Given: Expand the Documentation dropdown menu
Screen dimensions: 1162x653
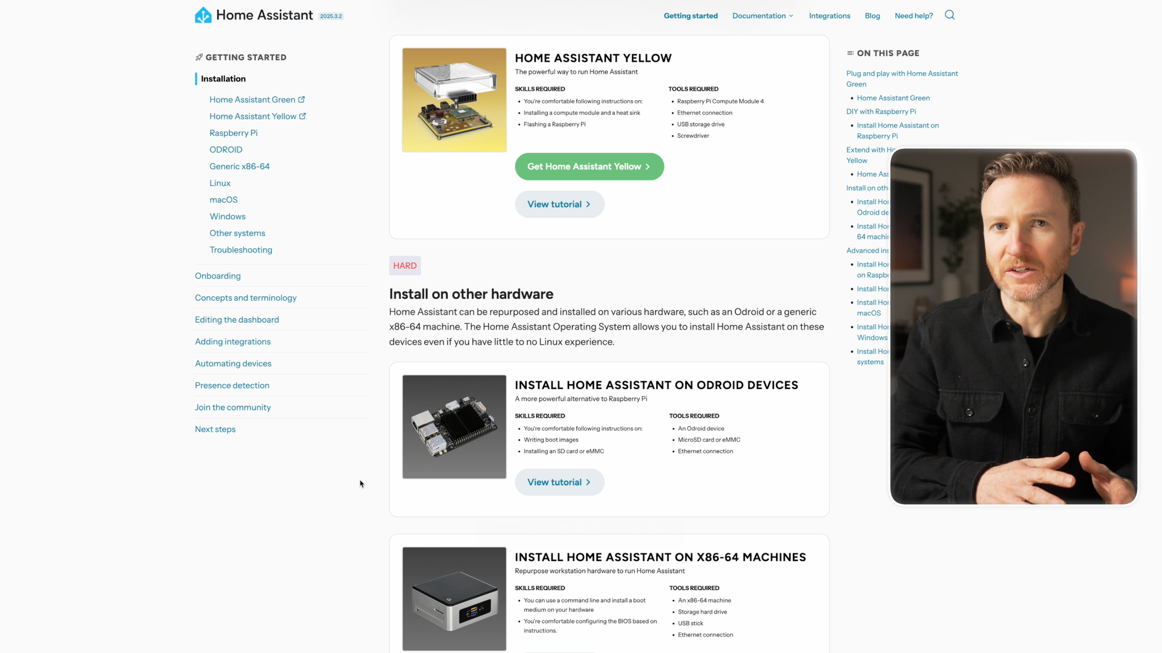Looking at the screenshot, I should [762, 16].
